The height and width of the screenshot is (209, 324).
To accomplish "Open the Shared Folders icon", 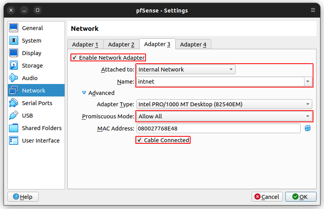I will tap(13, 128).
